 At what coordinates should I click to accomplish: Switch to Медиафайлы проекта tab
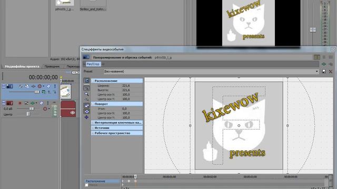[22, 67]
